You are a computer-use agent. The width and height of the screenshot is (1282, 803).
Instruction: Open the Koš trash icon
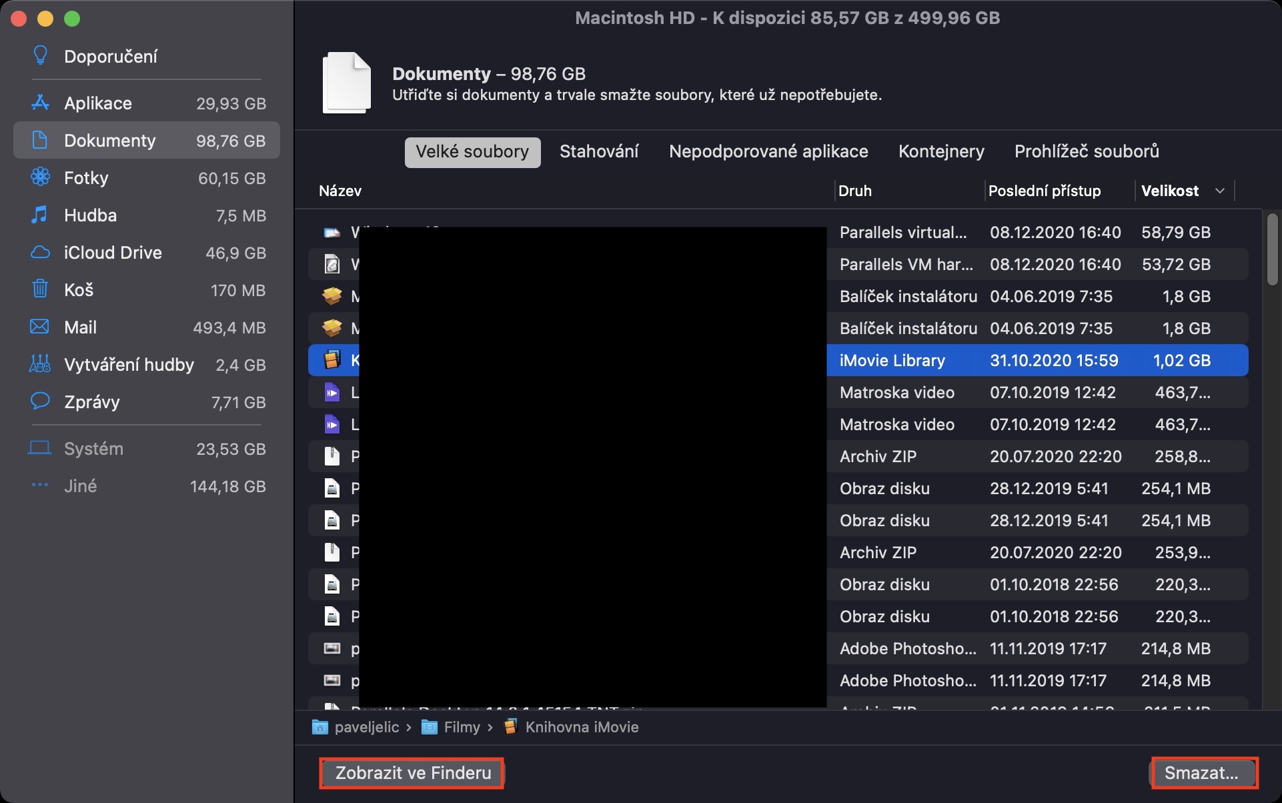click(x=40, y=289)
